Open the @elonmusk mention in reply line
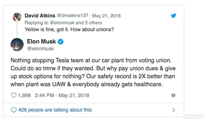The height and width of the screenshot is (121, 206). click(x=62, y=23)
